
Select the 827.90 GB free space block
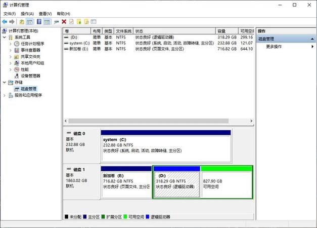(x=226, y=184)
